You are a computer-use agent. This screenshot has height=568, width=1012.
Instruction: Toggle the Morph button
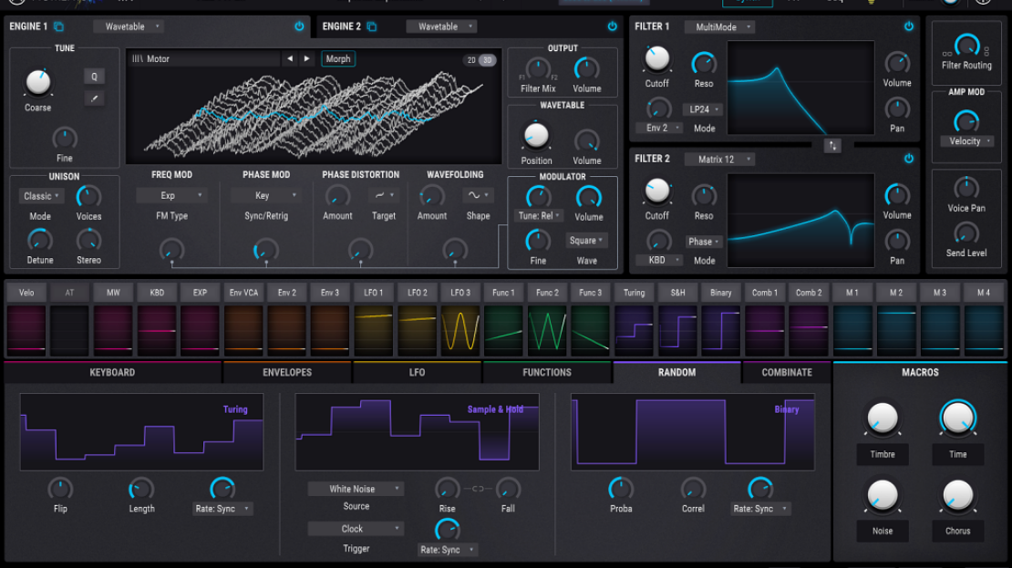point(338,58)
